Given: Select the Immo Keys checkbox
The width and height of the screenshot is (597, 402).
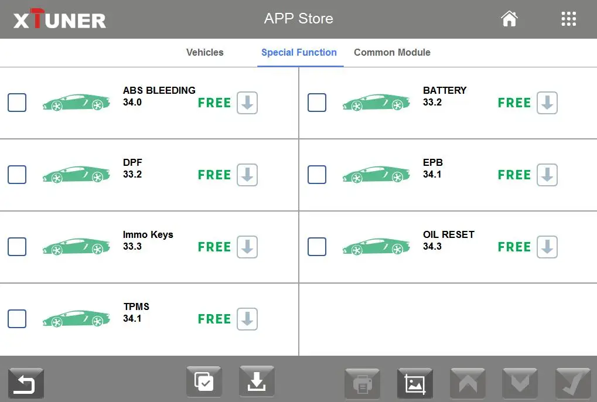Looking at the screenshot, I should 17,247.
